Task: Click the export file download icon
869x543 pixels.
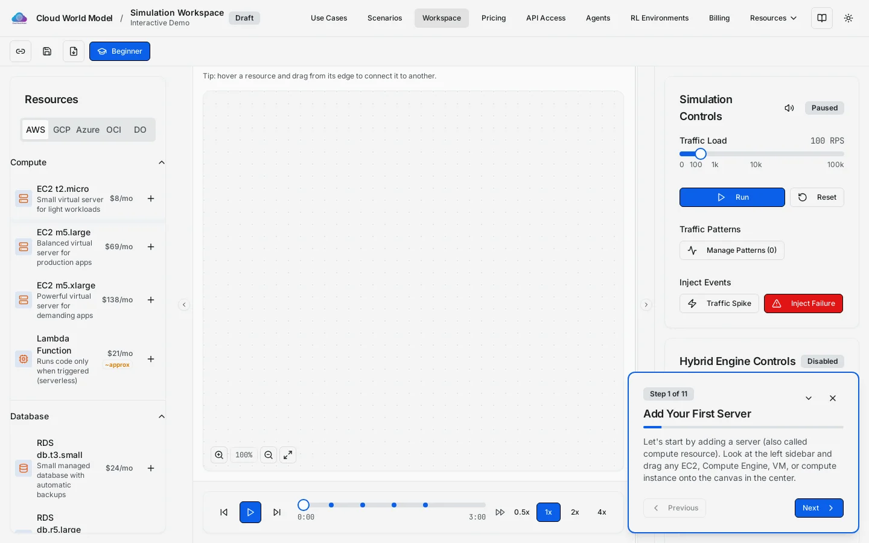Action: coord(74,51)
